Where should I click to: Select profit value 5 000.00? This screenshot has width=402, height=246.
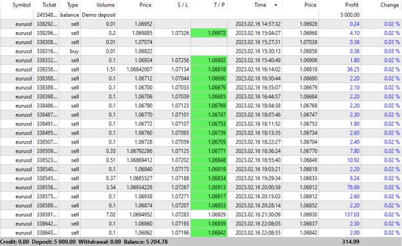(350, 15)
